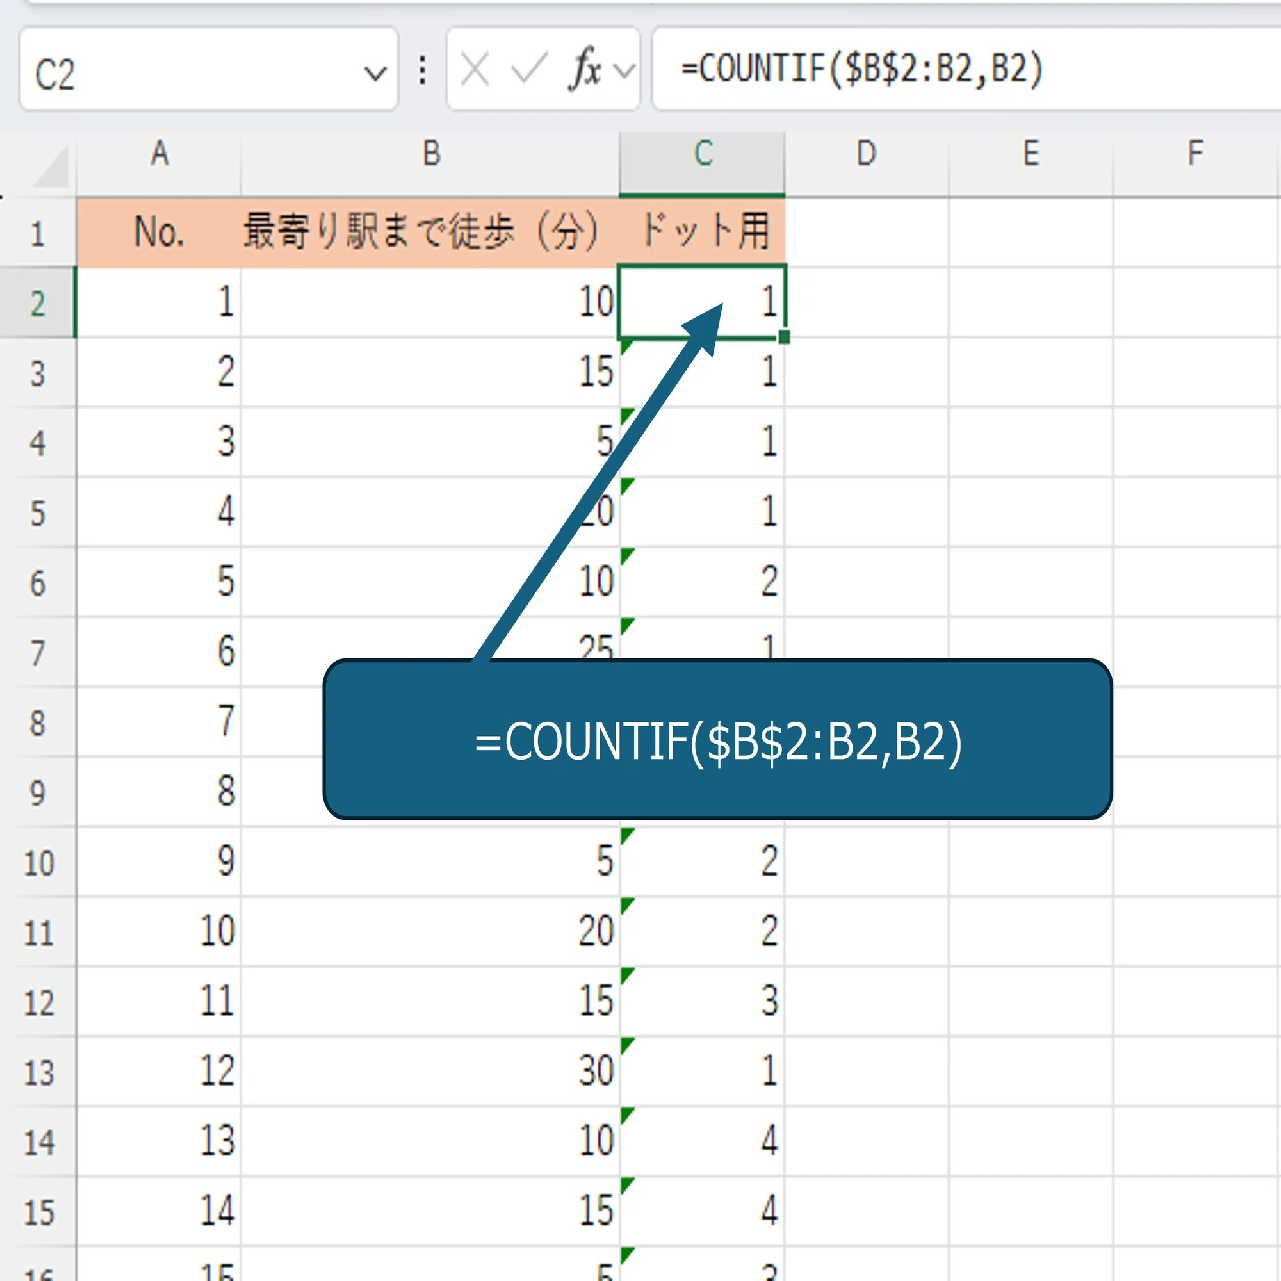Image resolution: width=1281 pixels, height=1281 pixels.
Task: Click cell B6 with value 10
Action: tap(430, 582)
